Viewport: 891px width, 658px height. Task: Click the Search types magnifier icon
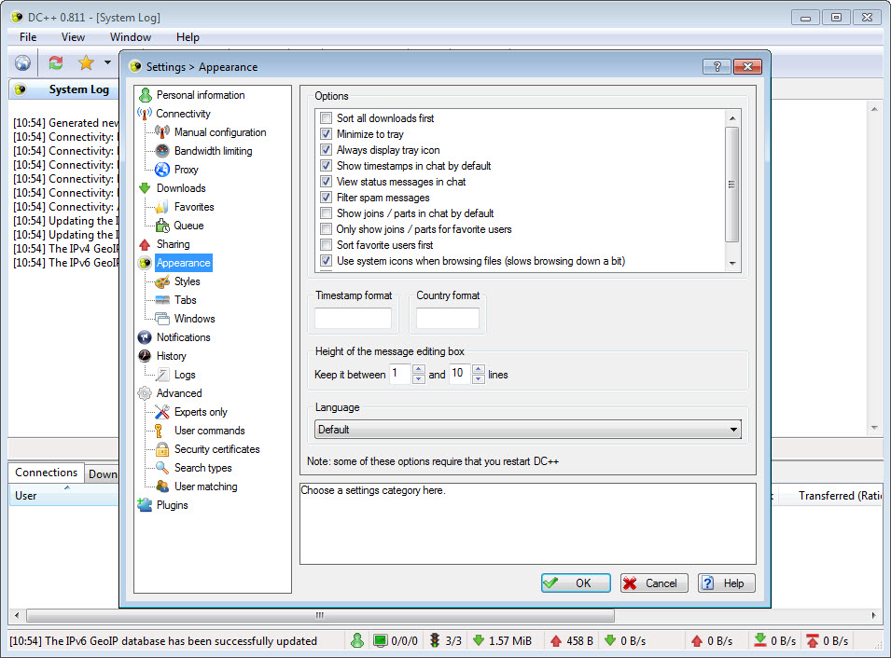click(x=162, y=468)
